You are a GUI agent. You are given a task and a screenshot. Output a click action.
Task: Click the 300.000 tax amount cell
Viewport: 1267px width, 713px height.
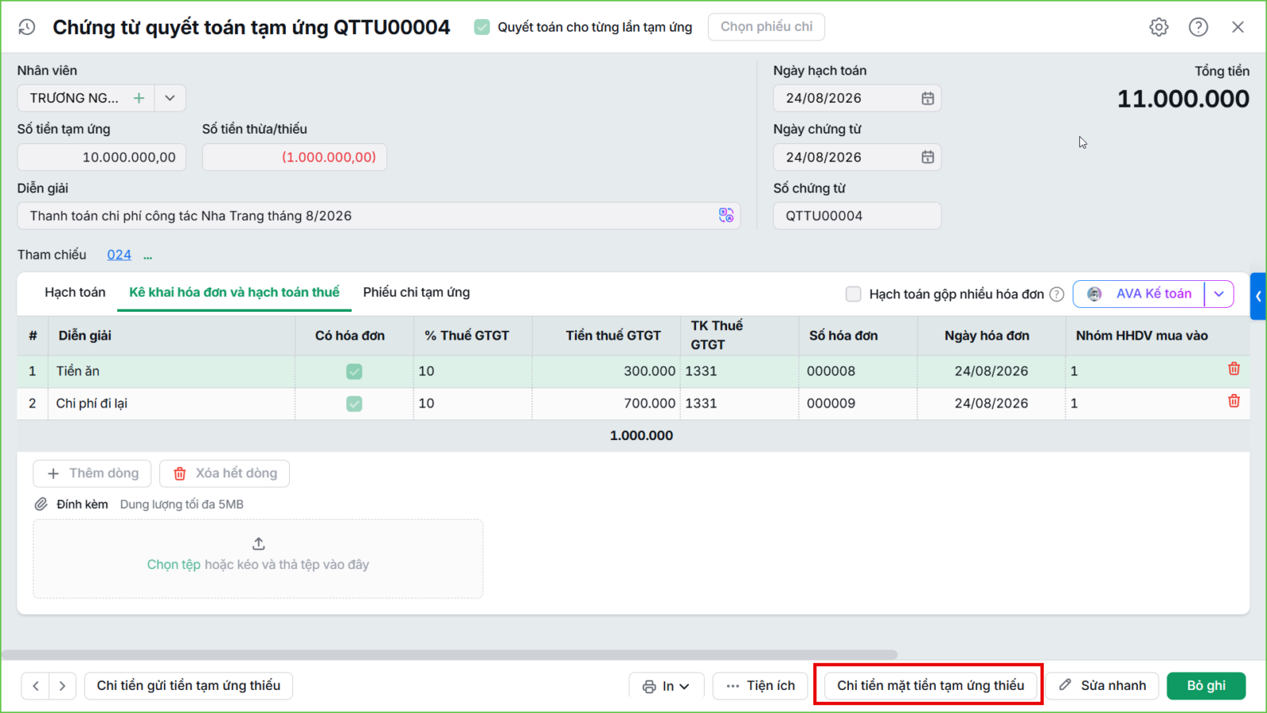[607, 371]
